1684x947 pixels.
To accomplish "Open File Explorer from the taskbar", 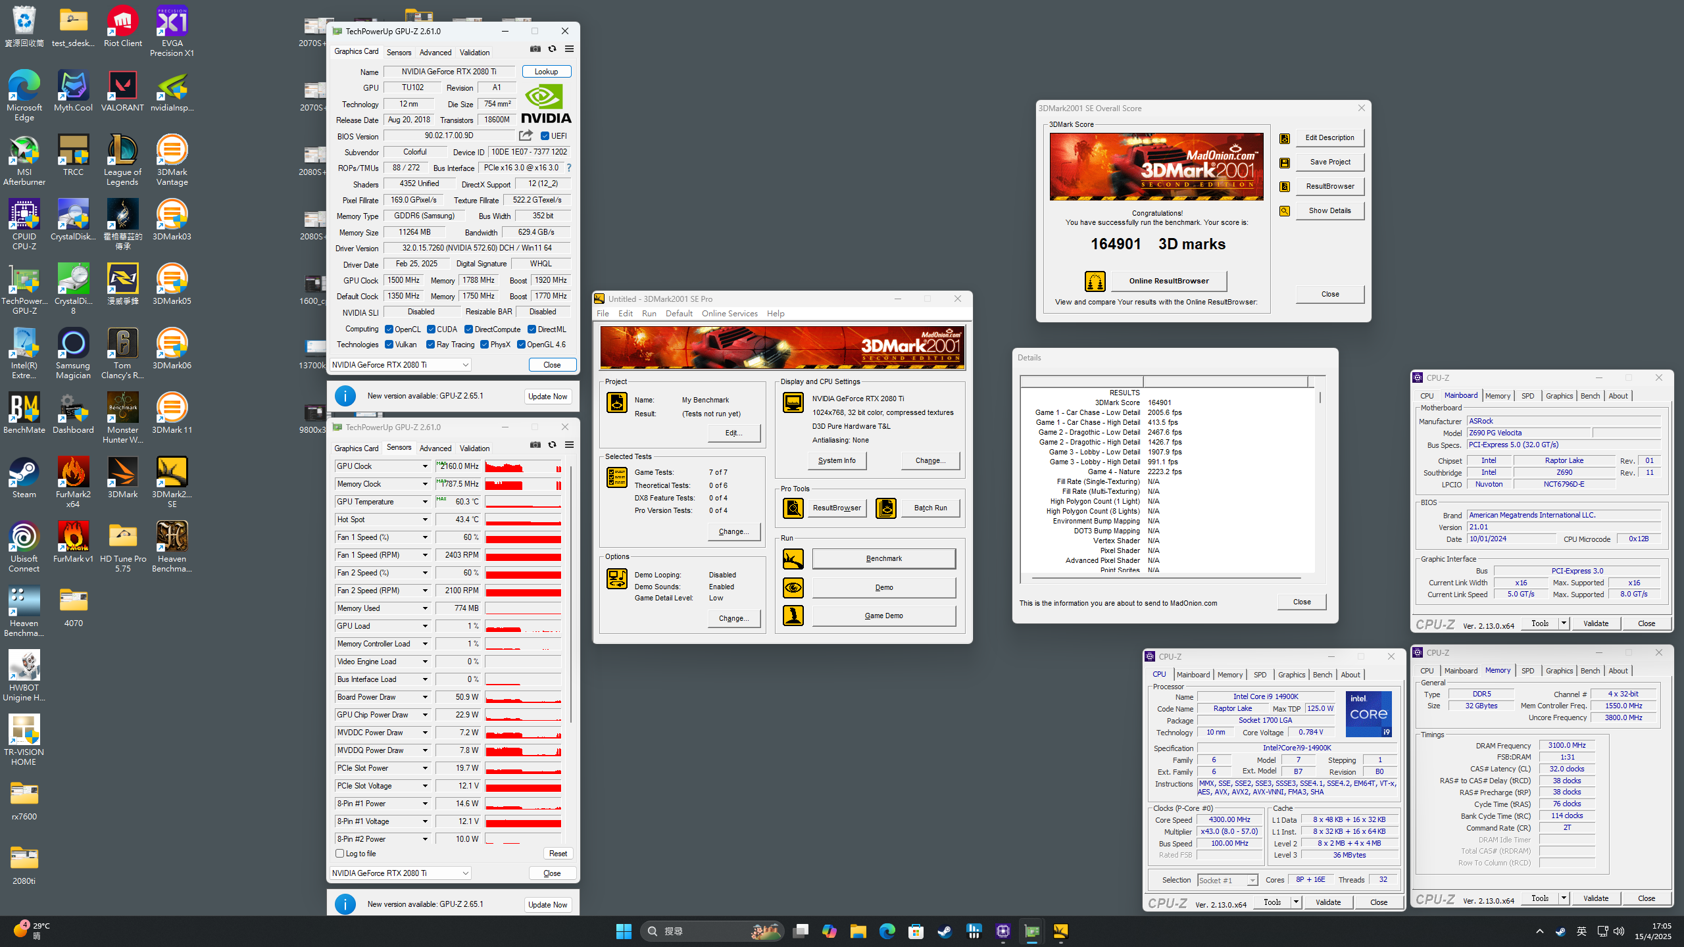I will pyautogui.click(x=858, y=931).
